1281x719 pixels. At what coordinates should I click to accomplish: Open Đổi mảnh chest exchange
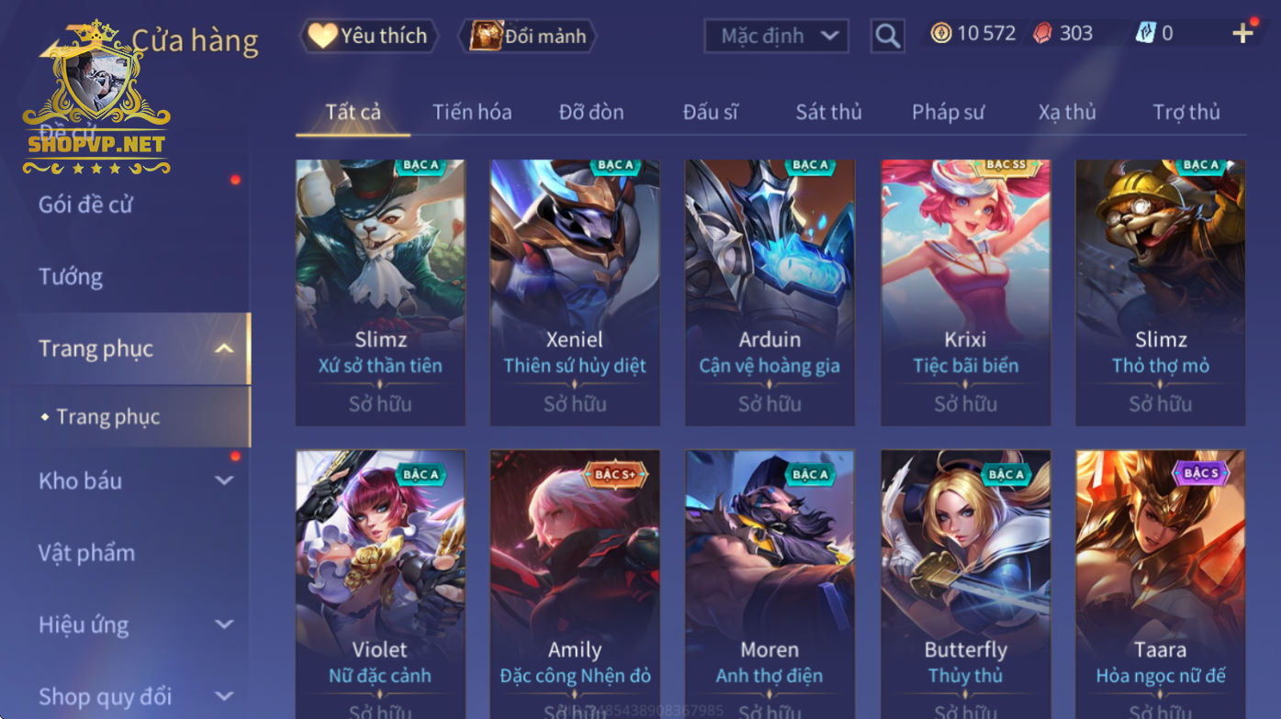coord(529,37)
